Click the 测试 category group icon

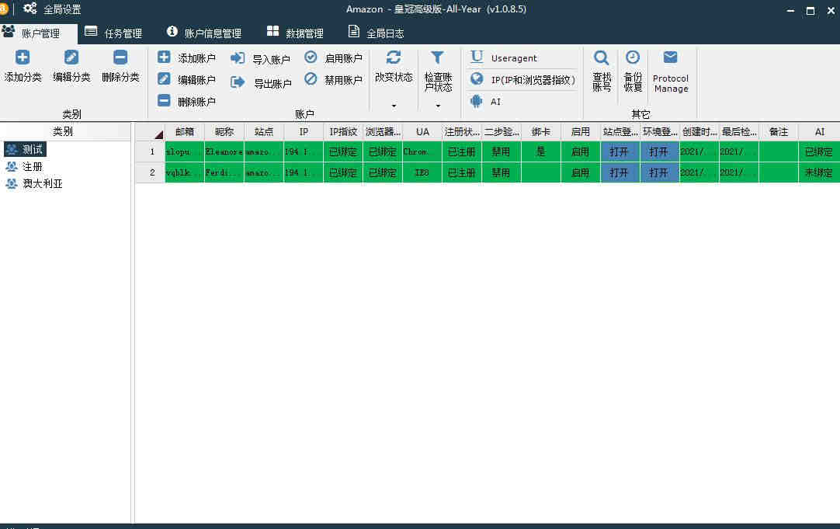coord(12,150)
